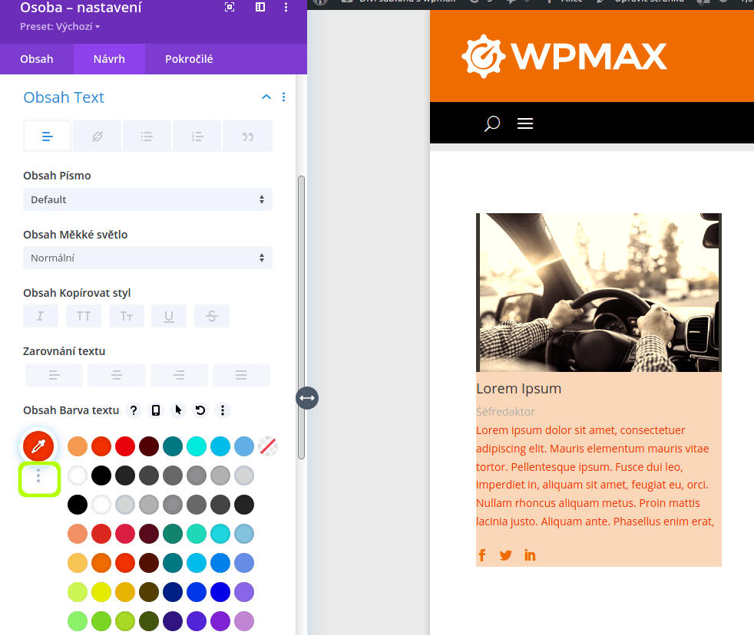Click the Lorem ipsum dolor description paragraph

[x=595, y=475]
